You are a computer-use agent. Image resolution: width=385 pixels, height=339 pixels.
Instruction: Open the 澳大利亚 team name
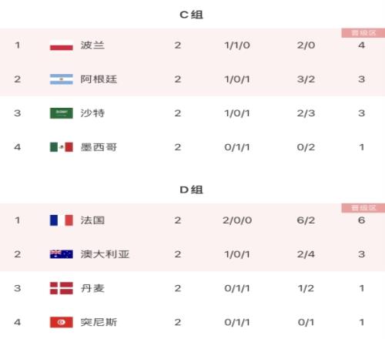point(105,254)
